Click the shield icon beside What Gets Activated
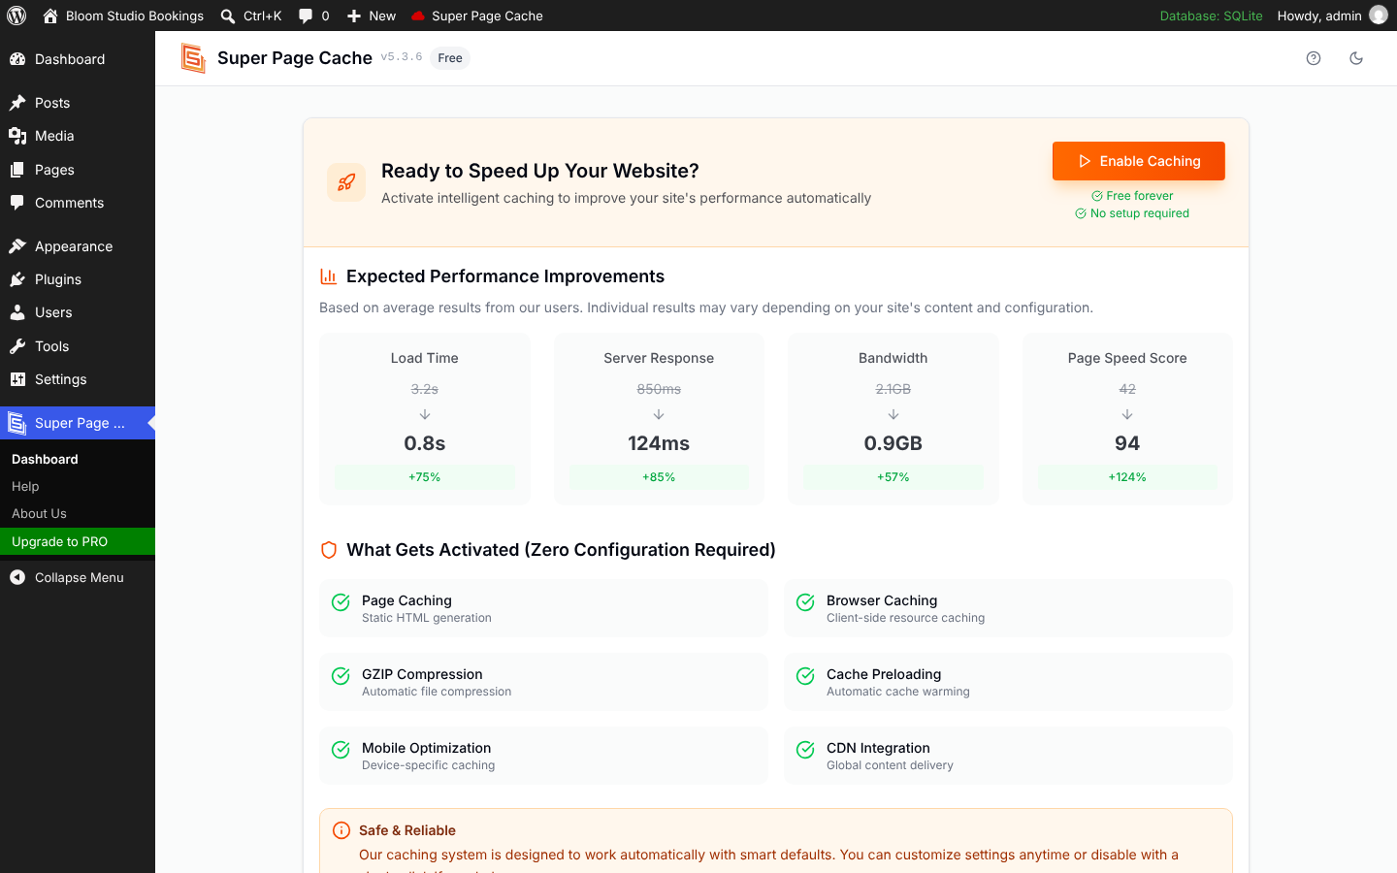The height and width of the screenshot is (873, 1397). point(329,550)
